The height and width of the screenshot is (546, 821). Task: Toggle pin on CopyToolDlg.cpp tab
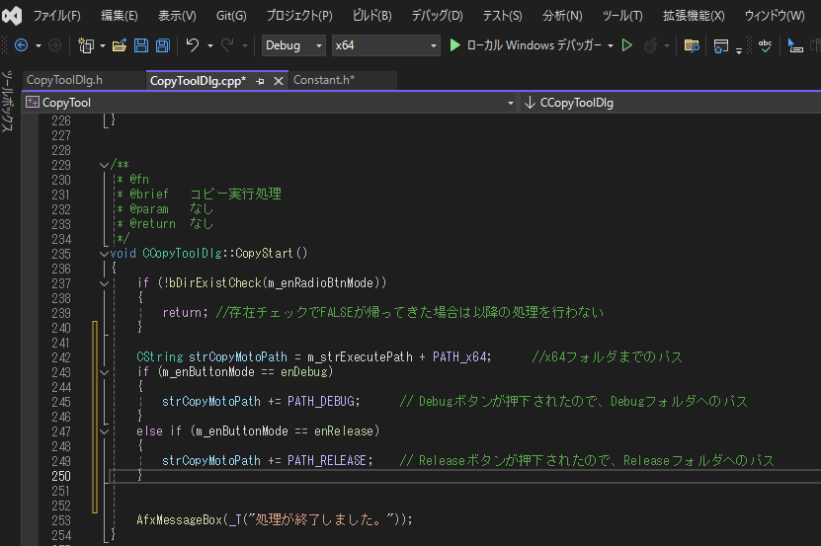tap(260, 81)
